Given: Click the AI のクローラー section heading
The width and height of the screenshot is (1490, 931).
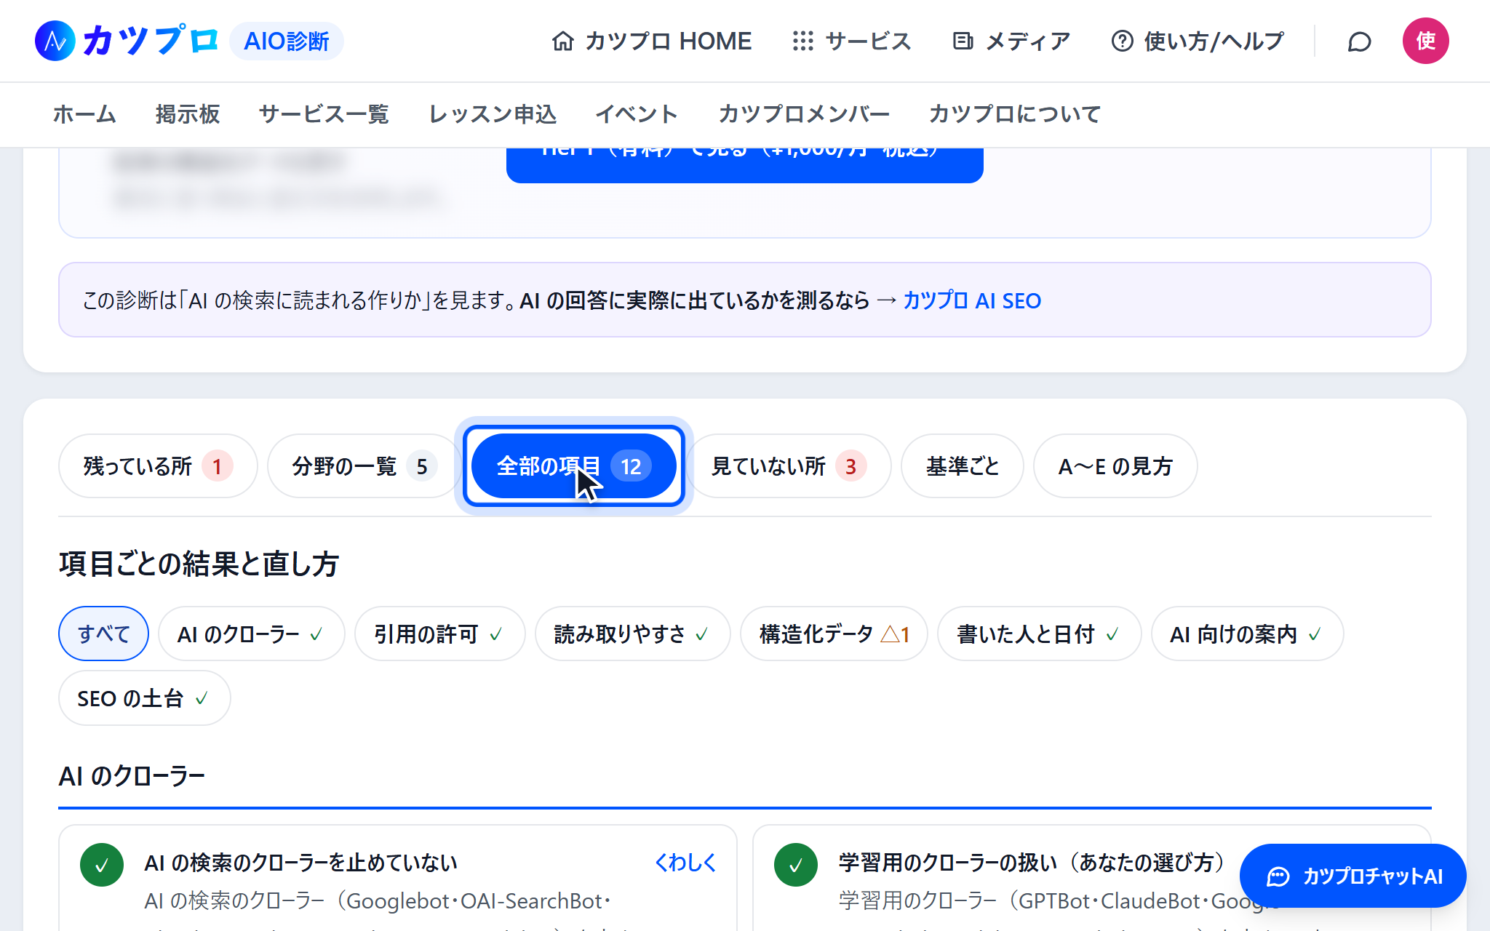Looking at the screenshot, I should pyautogui.click(x=132, y=776).
